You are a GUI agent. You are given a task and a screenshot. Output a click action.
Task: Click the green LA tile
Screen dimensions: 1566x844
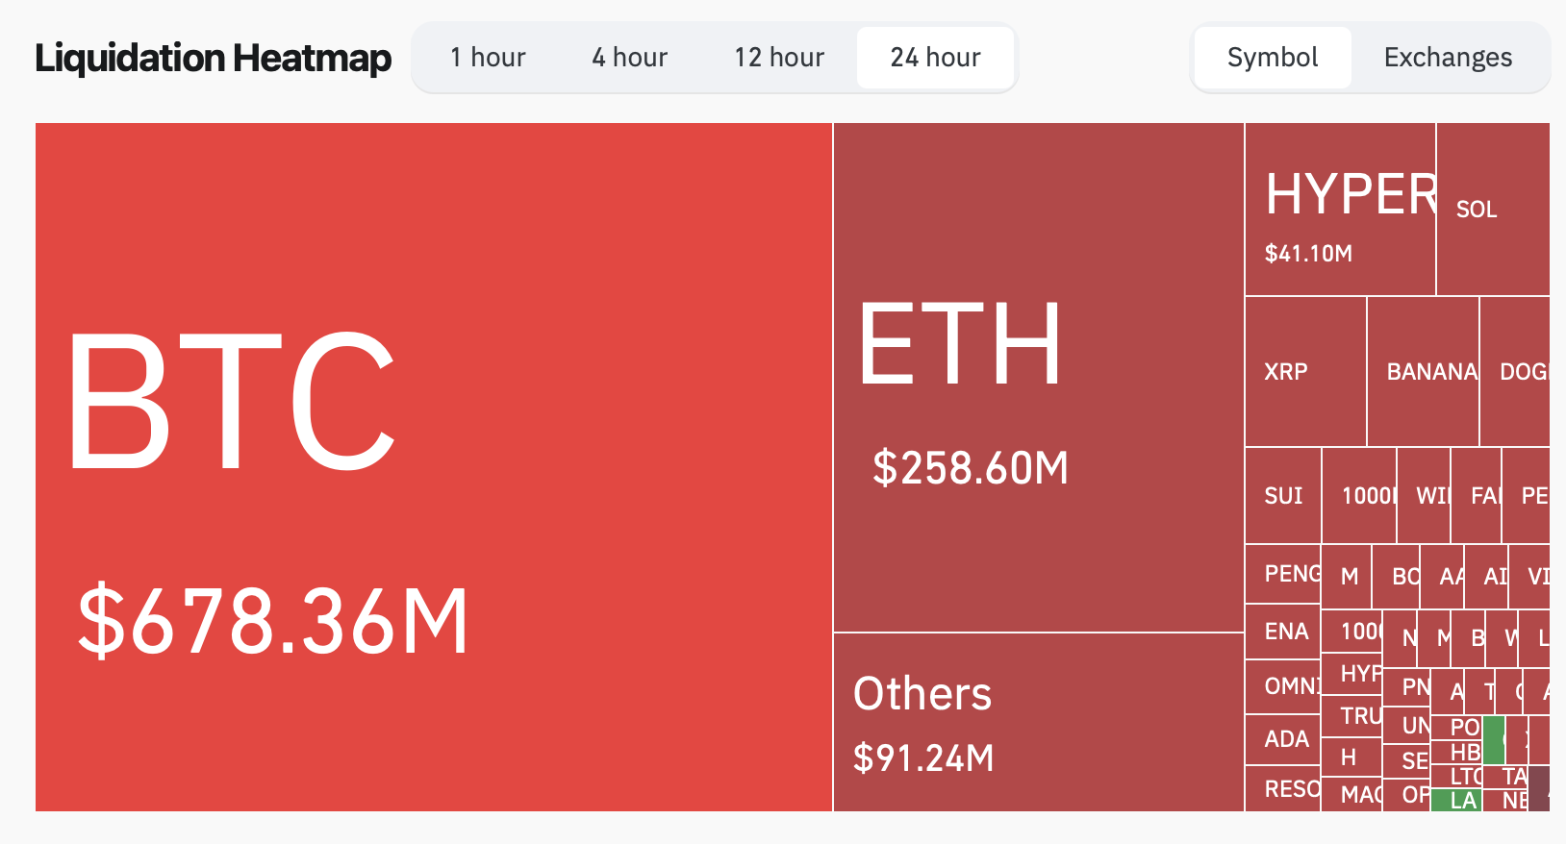click(x=1456, y=801)
